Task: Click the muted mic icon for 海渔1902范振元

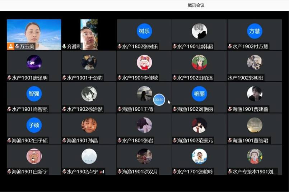Action: pos(174,141)
